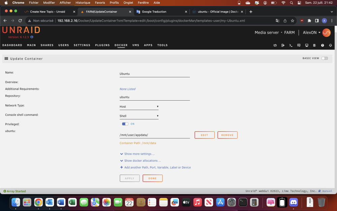
Task: Open Finder from the dock
Action: [16, 202]
